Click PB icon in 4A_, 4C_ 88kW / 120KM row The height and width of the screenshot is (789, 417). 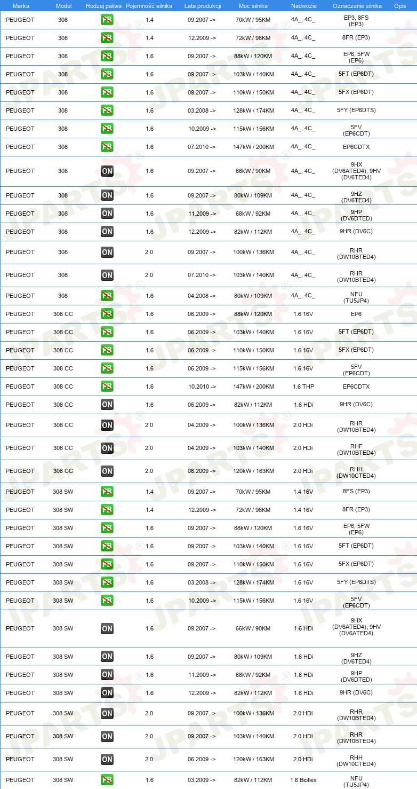107,56
